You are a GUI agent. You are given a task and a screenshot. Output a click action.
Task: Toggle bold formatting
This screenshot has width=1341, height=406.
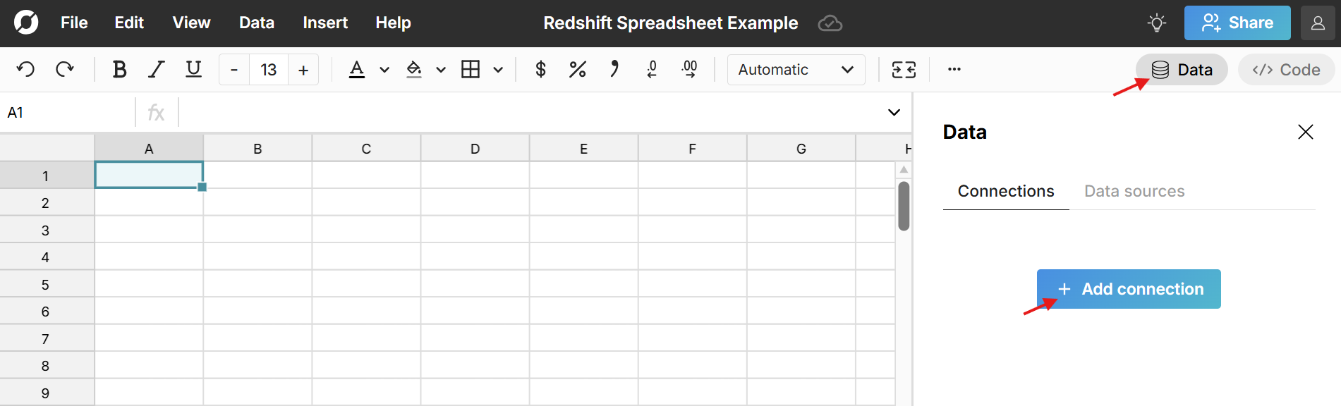(119, 69)
